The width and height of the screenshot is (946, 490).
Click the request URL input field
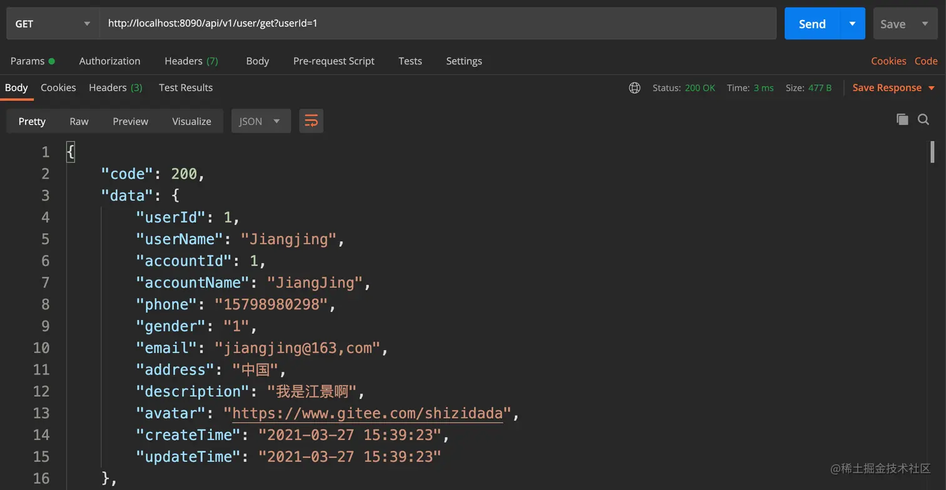point(438,24)
